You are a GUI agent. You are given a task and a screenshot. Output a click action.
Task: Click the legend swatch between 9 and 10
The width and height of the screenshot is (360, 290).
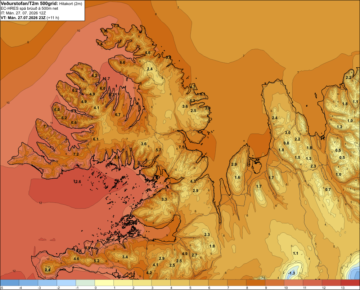pyautogui.click(x=275, y=283)
